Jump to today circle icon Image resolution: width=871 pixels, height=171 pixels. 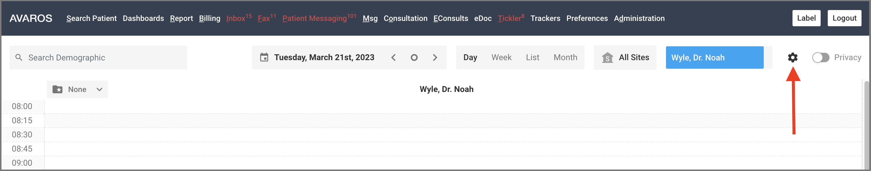click(x=414, y=57)
